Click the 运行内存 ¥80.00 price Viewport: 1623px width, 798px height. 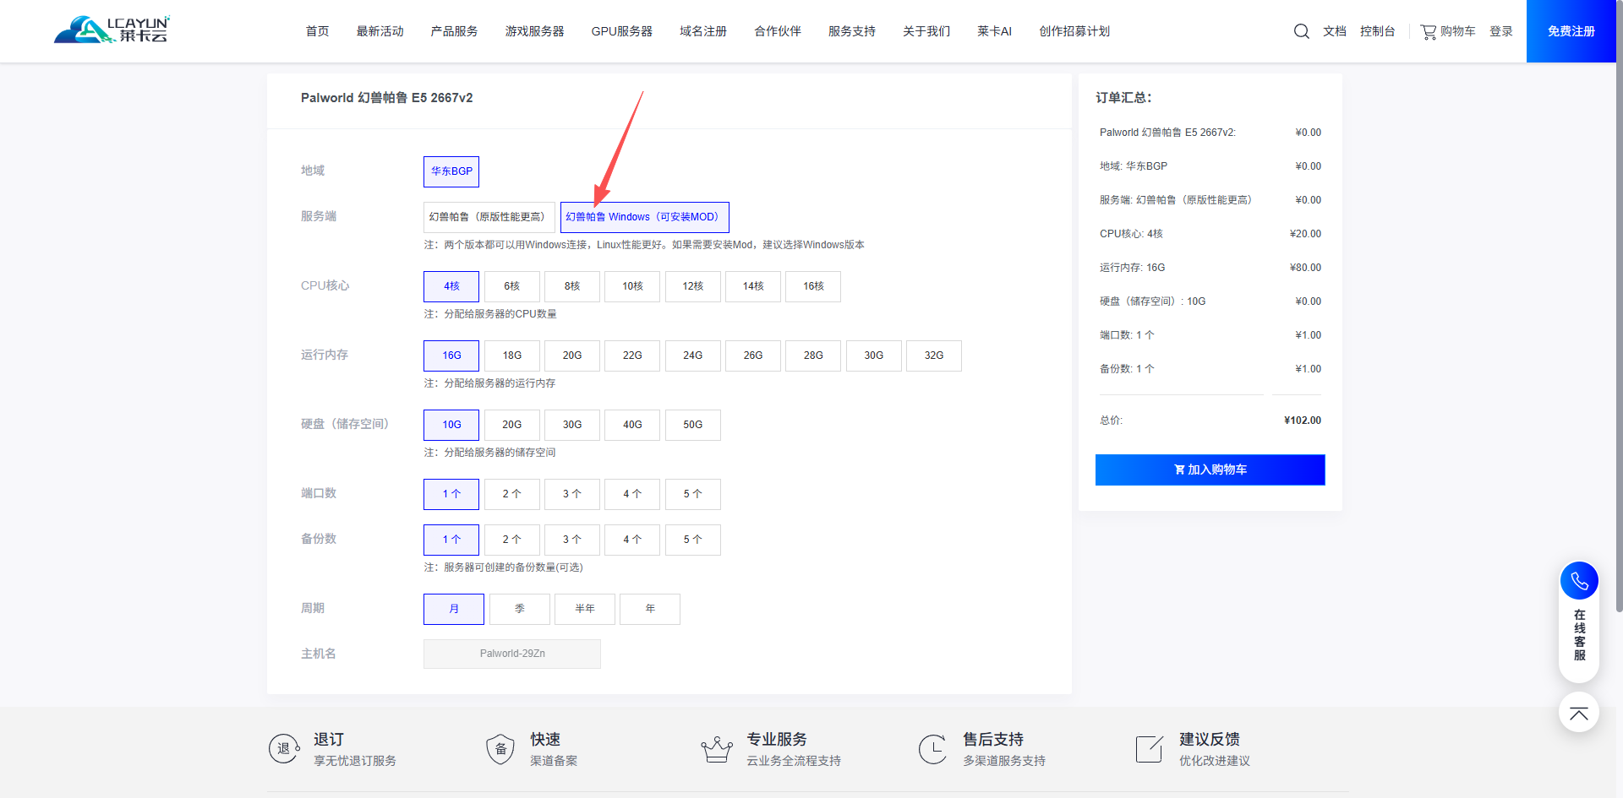pos(1305,268)
